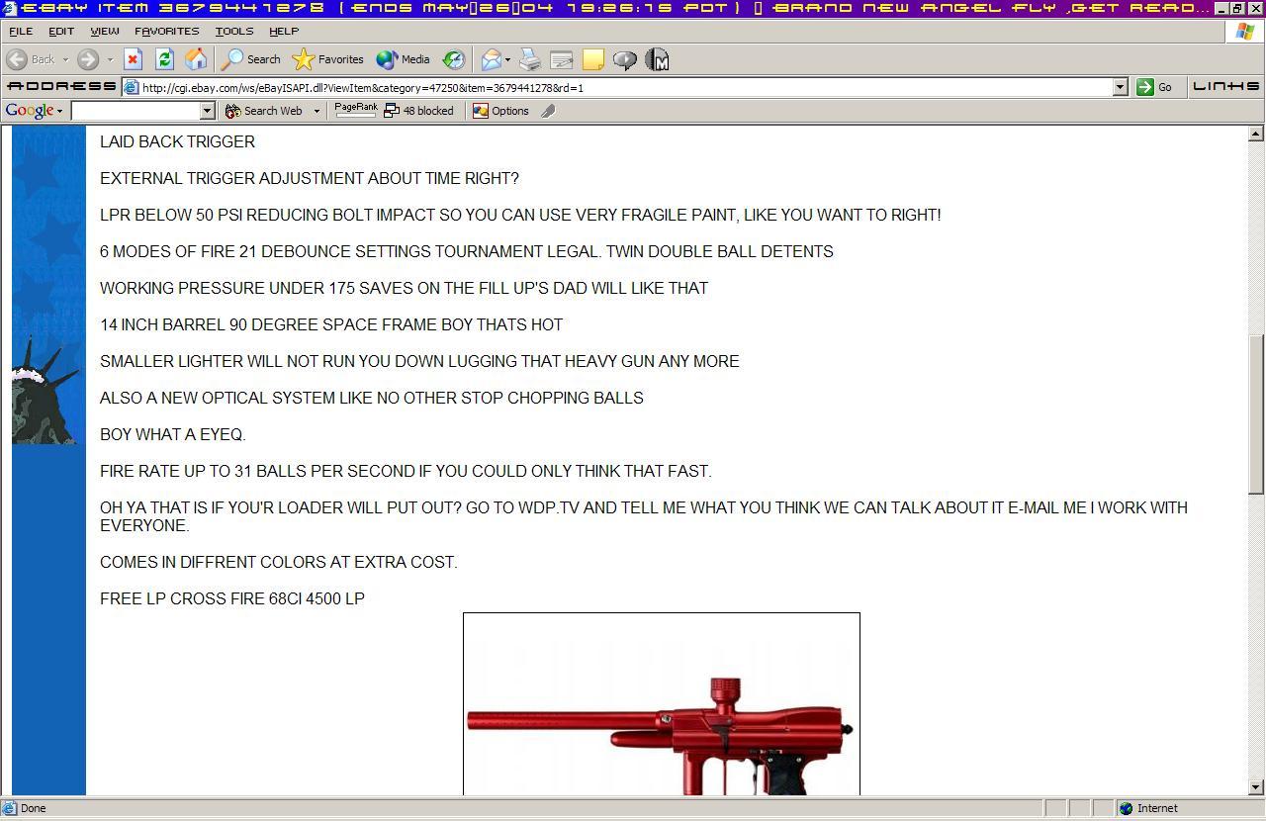
Task: Click the 'EXTERNAL TRIGGER ADJUSTMENT' line
Action: pos(309,178)
